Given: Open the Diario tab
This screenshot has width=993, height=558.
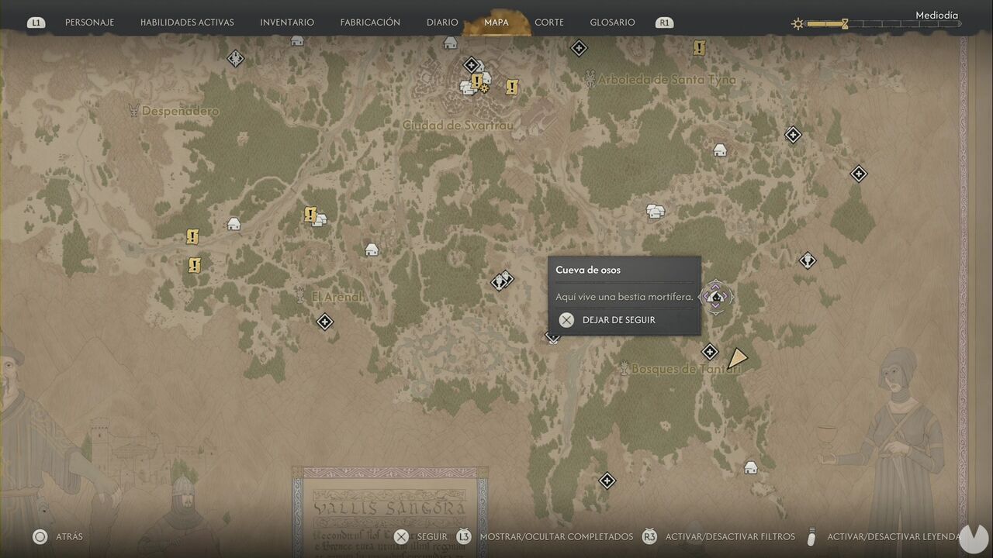Looking at the screenshot, I should click(442, 22).
